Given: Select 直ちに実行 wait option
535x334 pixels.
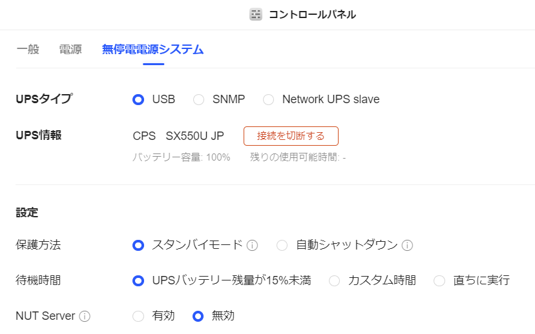Looking at the screenshot, I should (x=439, y=280).
